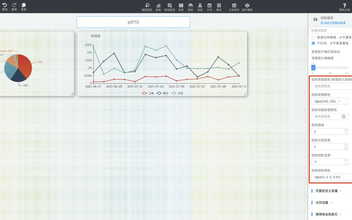
Task: Click the 2021-07-05 axis label
Action: 176,86
